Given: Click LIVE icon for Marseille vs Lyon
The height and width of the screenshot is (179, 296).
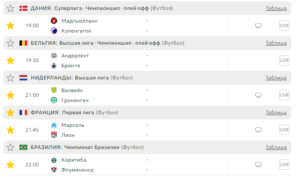Looking at the screenshot, I should (x=284, y=130).
